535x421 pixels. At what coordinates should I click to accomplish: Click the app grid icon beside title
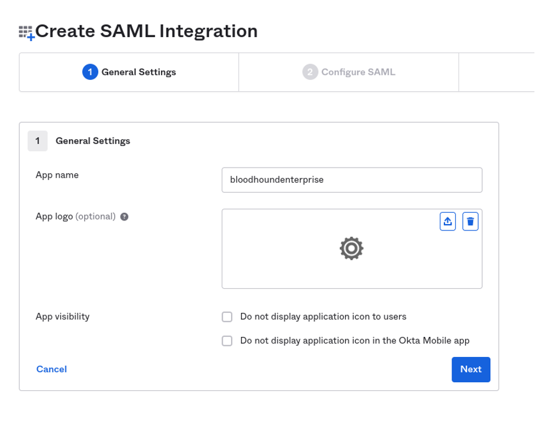pyautogui.click(x=26, y=33)
